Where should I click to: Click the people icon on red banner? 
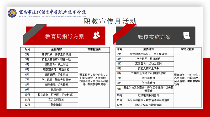[96, 35]
